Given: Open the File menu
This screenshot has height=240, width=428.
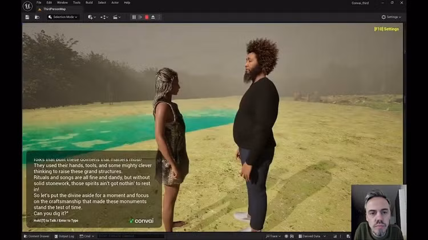Looking at the screenshot, I should click(39, 2).
